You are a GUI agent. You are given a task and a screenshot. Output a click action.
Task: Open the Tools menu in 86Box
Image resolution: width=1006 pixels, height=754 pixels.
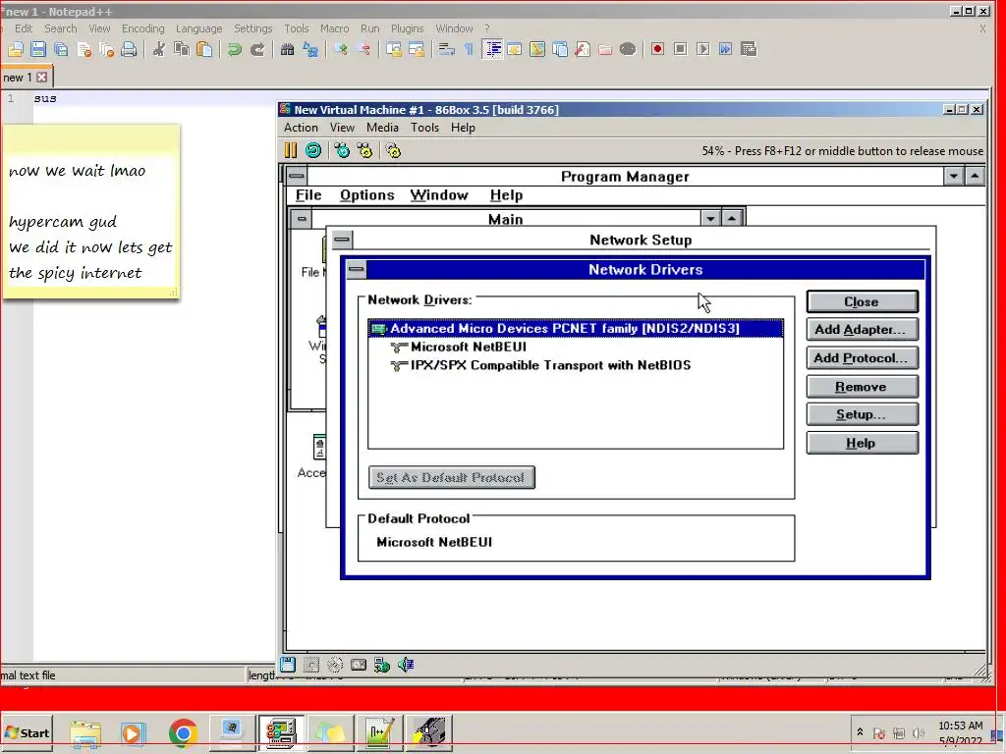[424, 128]
